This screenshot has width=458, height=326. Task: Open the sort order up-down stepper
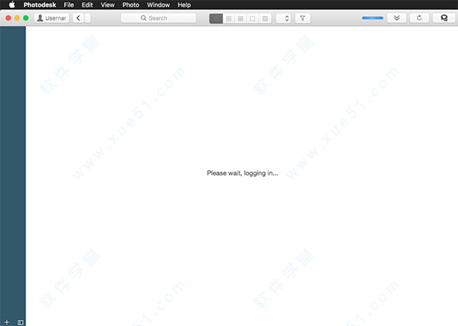click(x=284, y=18)
